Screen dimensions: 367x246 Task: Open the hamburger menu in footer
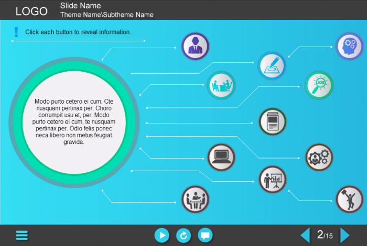click(x=22, y=235)
